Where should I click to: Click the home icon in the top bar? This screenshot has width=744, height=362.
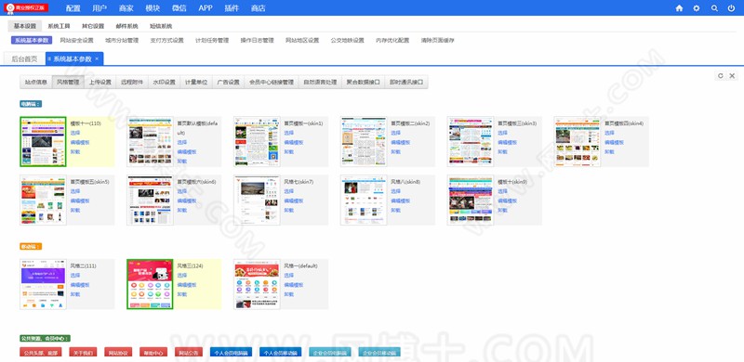[679, 8]
